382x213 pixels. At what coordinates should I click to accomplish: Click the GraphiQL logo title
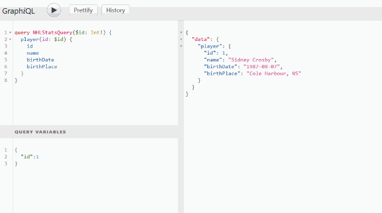coord(19,11)
